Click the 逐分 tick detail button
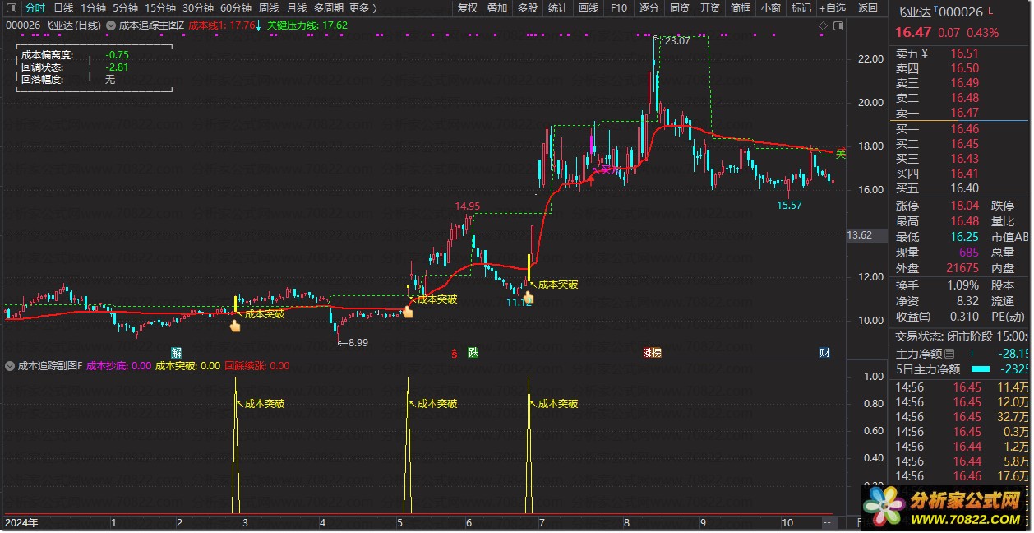Viewport: 1034px width, 533px height. click(x=649, y=8)
